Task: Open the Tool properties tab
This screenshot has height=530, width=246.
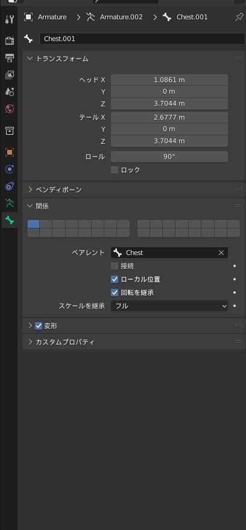Action: (x=10, y=19)
